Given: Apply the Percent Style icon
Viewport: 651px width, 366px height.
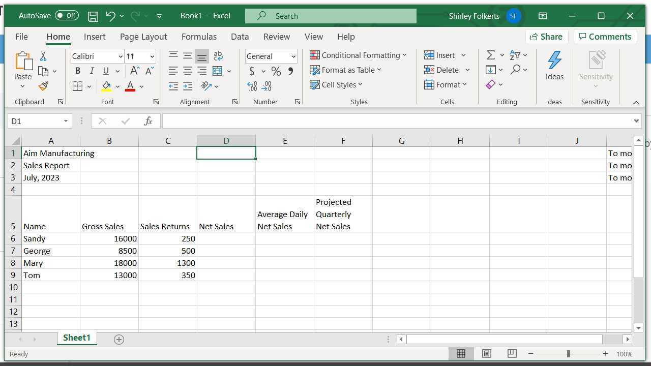Looking at the screenshot, I should [x=276, y=71].
